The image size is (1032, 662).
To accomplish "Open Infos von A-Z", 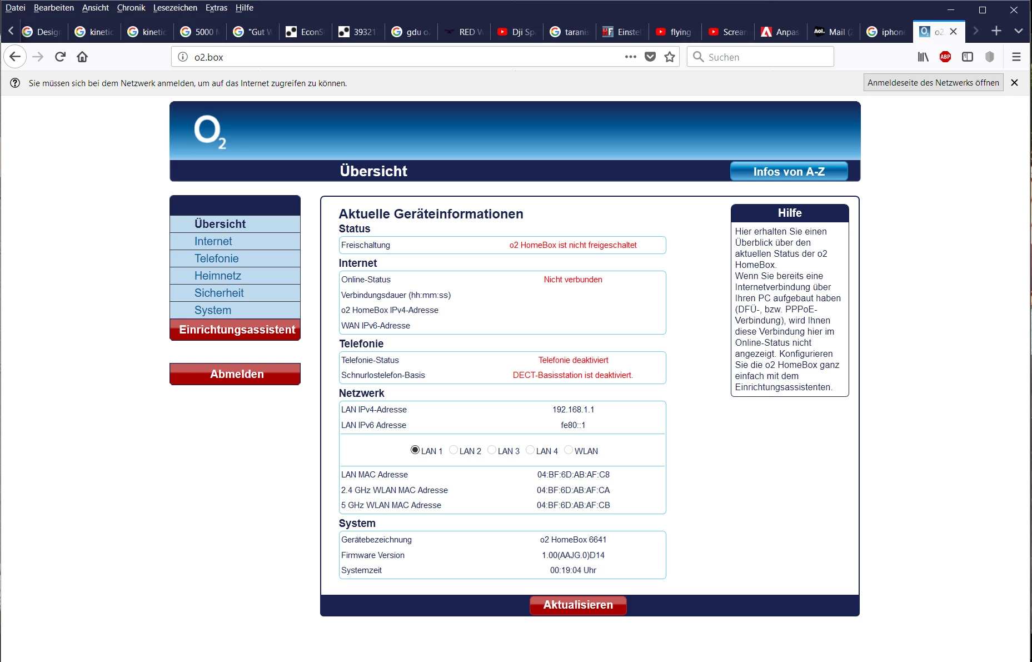I will (789, 172).
